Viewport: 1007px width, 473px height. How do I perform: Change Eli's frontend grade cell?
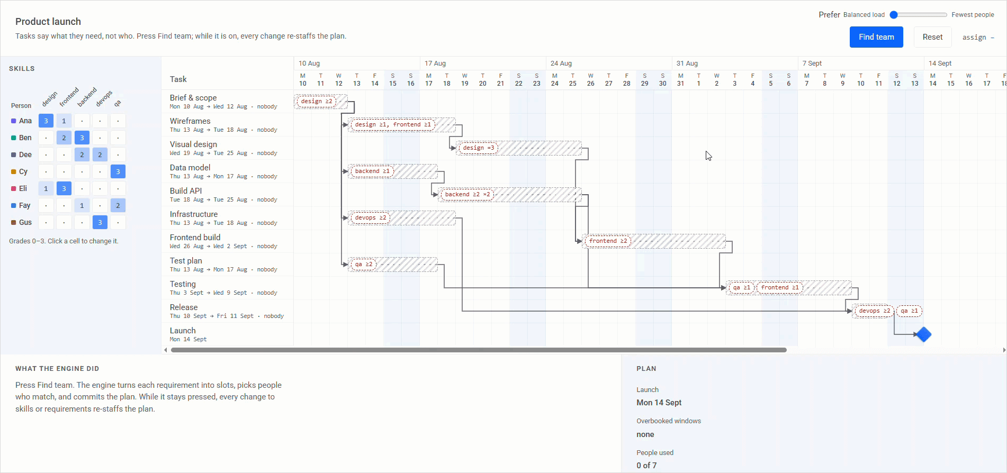point(64,188)
